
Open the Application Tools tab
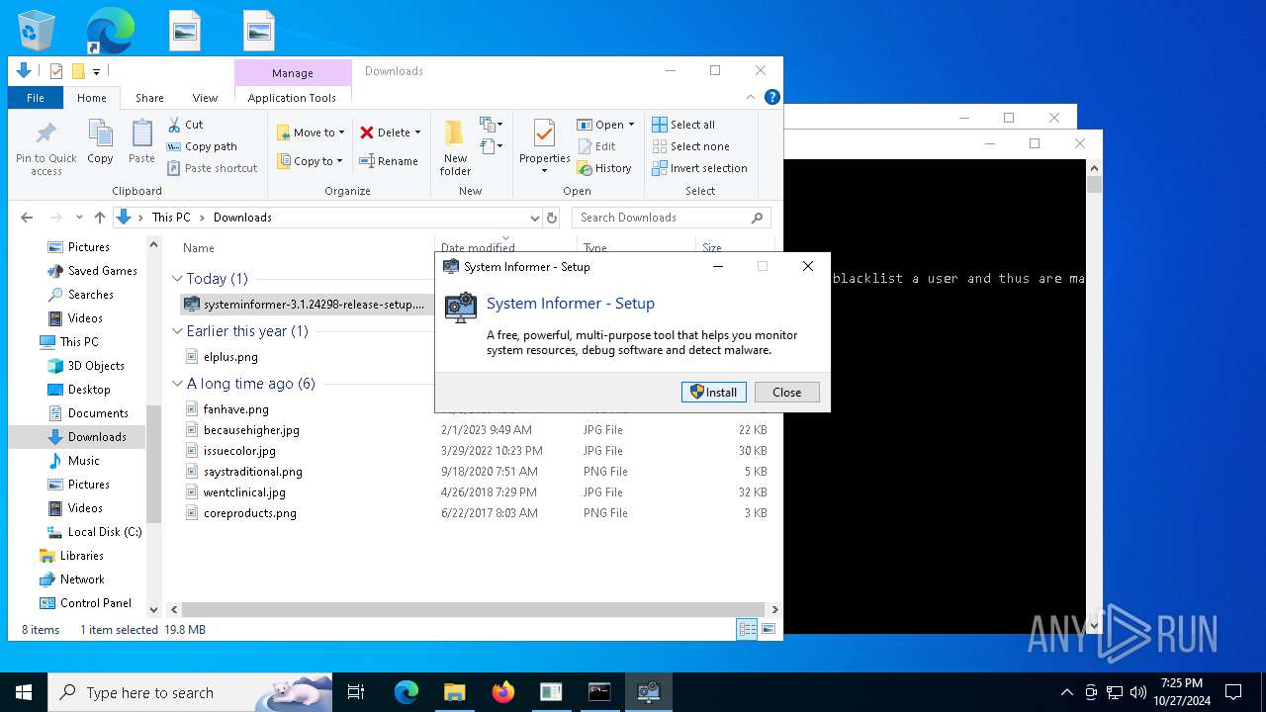292,98
